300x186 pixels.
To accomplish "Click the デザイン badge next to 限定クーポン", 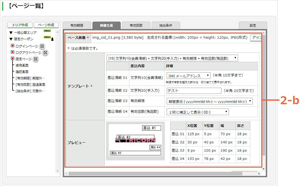I will [x=47, y=37].
